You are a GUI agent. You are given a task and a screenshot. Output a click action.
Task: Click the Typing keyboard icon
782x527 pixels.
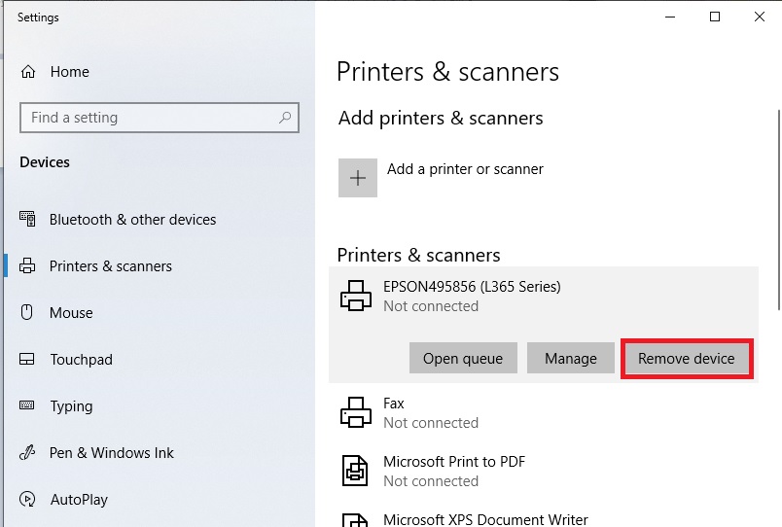[27, 404]
